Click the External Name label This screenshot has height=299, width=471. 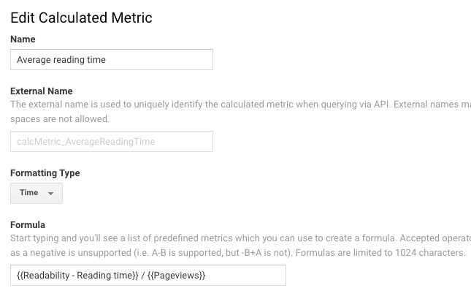(x=42, y=91)
